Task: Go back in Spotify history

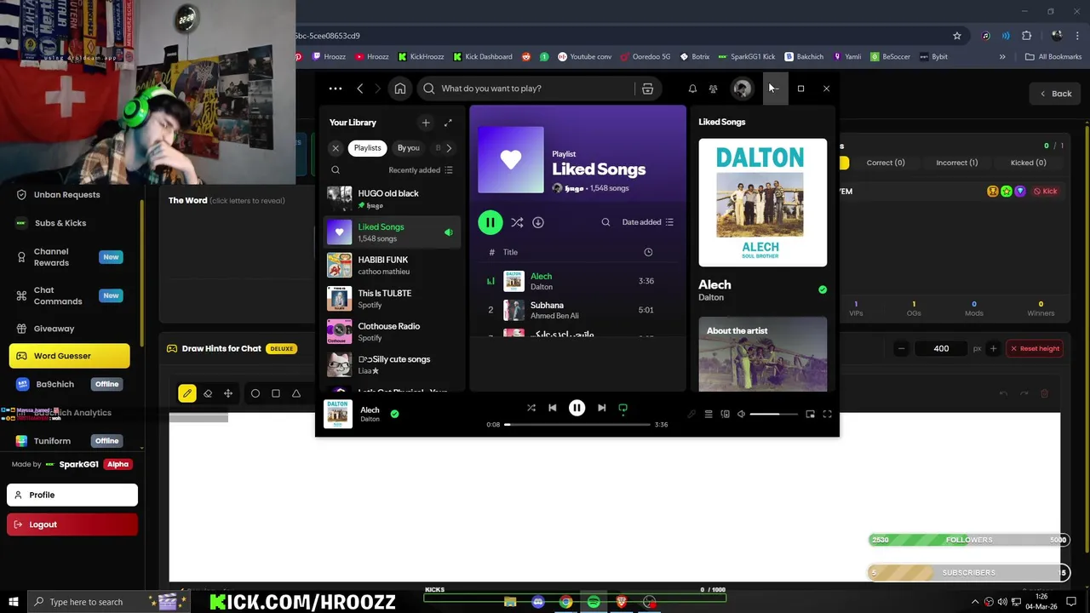Action: (360, 89)
